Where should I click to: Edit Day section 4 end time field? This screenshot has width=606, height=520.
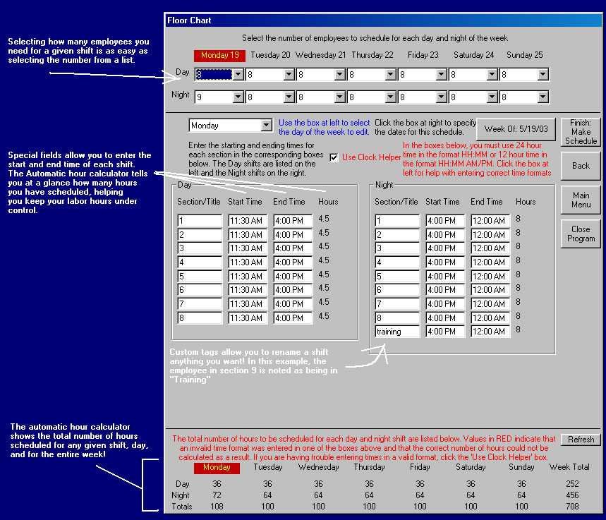click(x=293, y=262)
